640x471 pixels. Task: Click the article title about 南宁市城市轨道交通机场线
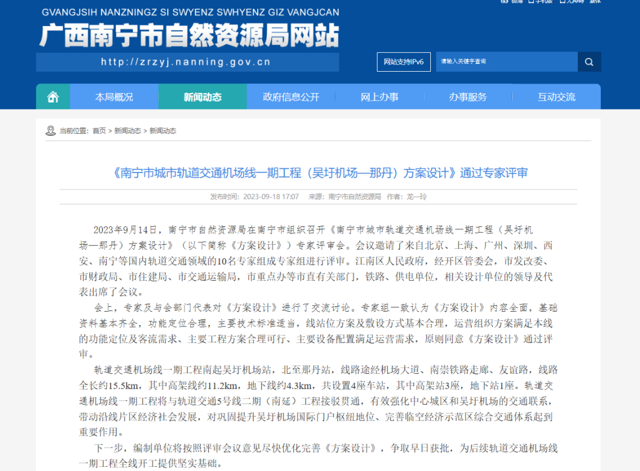320,173
